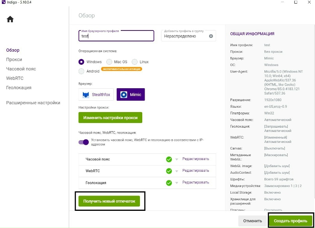The width and height of the screenshot is (315, 228).
Task: Choose the Android operating system option
Action: coord(81,71)
